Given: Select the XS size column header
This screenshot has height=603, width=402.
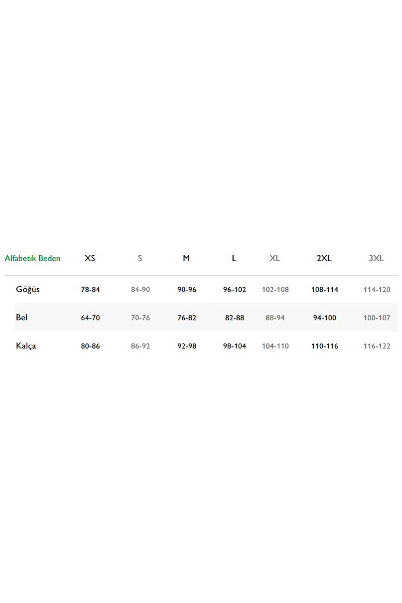Looking at the screenshot, I should [90, 258].
